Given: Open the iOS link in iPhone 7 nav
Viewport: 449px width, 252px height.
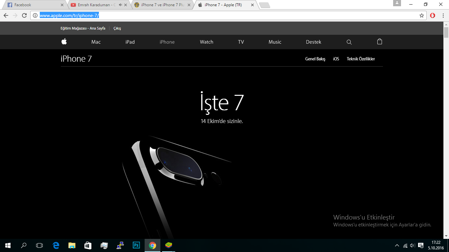Looking at the screenshot, I should pyautogui.click(x=336, y=59).
